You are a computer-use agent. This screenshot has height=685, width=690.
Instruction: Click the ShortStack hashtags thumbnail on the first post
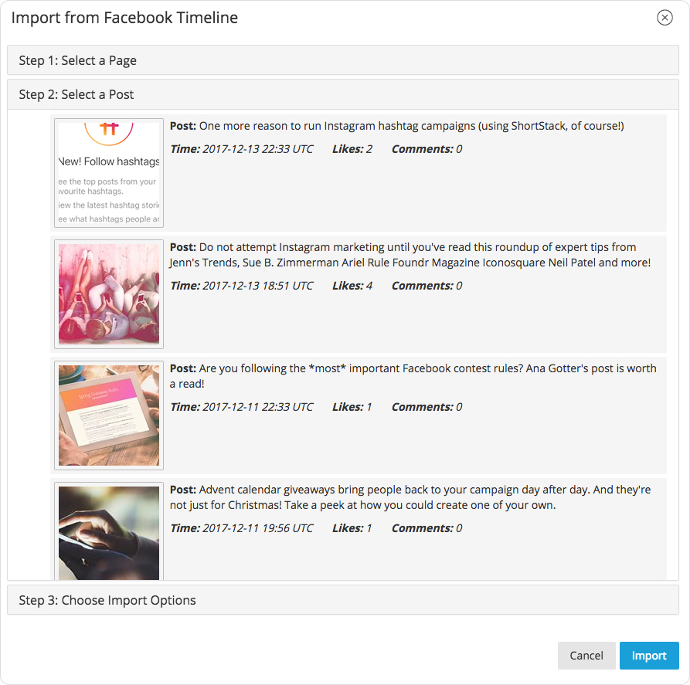coord(108,171)
